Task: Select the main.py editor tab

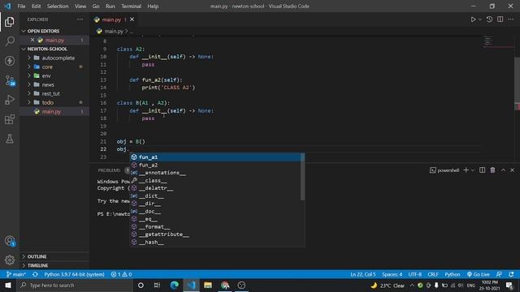Action: (x=111, y=19)
